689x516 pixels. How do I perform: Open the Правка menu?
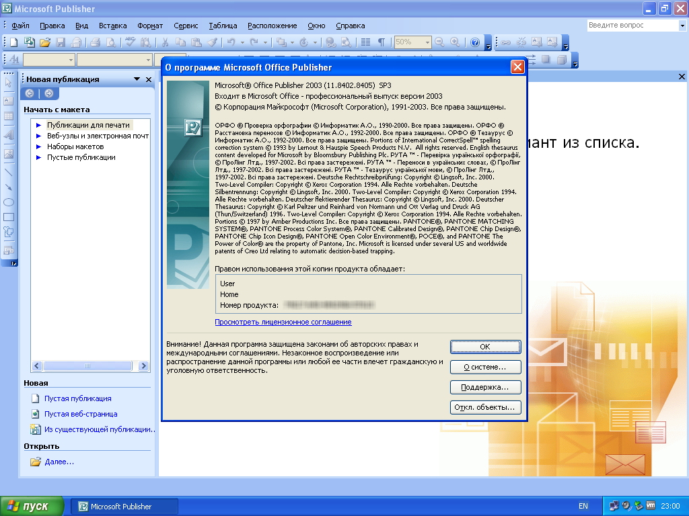[x=52, y=26]
